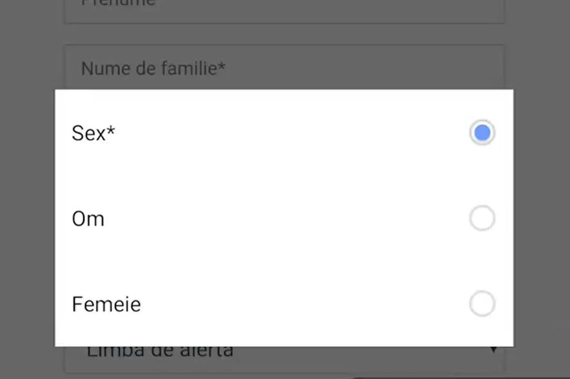Image resolution: width=570 pixels, height=379 pixels.
Task: Tap the Femeie option label
Action: pyautogui.click(x=106, y=304)
